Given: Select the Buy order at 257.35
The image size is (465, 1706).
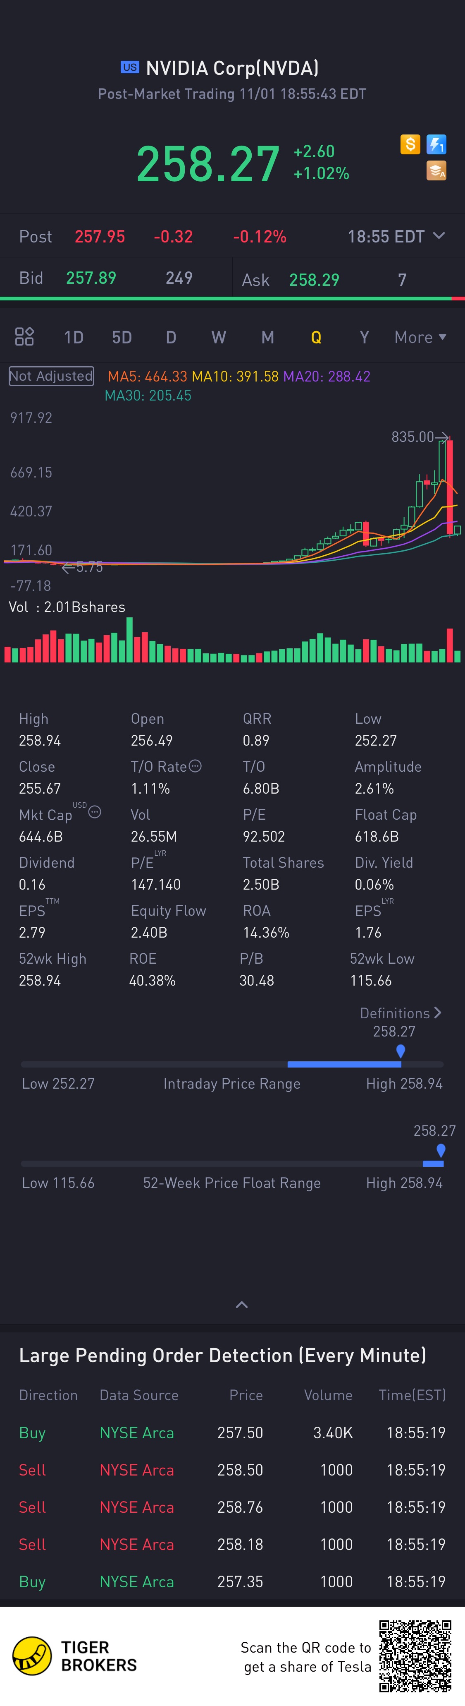Looking at the screenshot, I should (x=232, y=1581).
